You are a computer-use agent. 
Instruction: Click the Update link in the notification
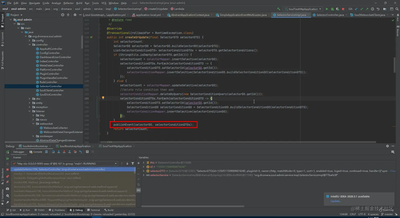click(336, 201)
